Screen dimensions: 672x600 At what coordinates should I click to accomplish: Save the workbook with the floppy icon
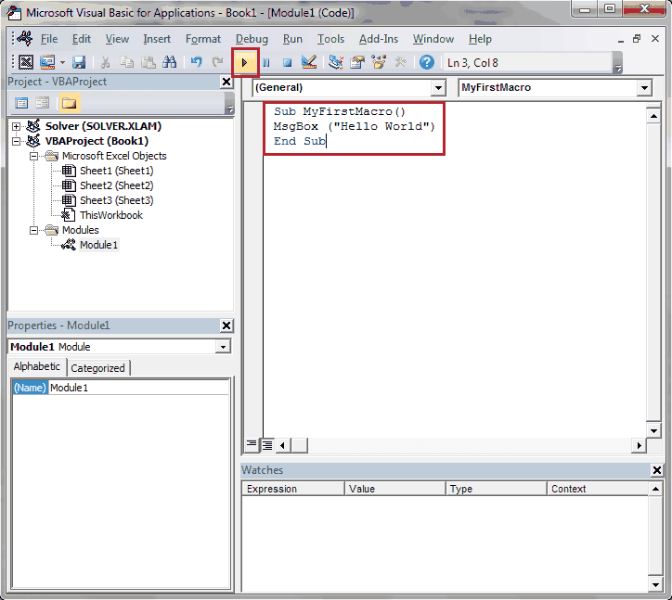(79, 62)
